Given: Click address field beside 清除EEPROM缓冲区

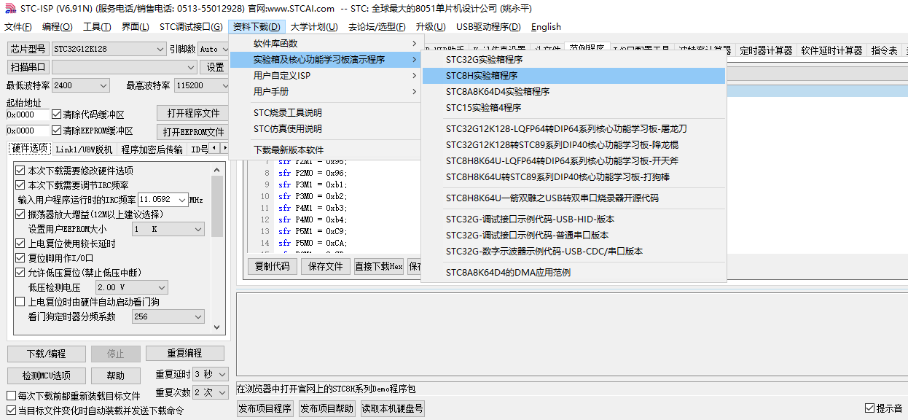Looking at the screenshot, I should coord(28,131).
